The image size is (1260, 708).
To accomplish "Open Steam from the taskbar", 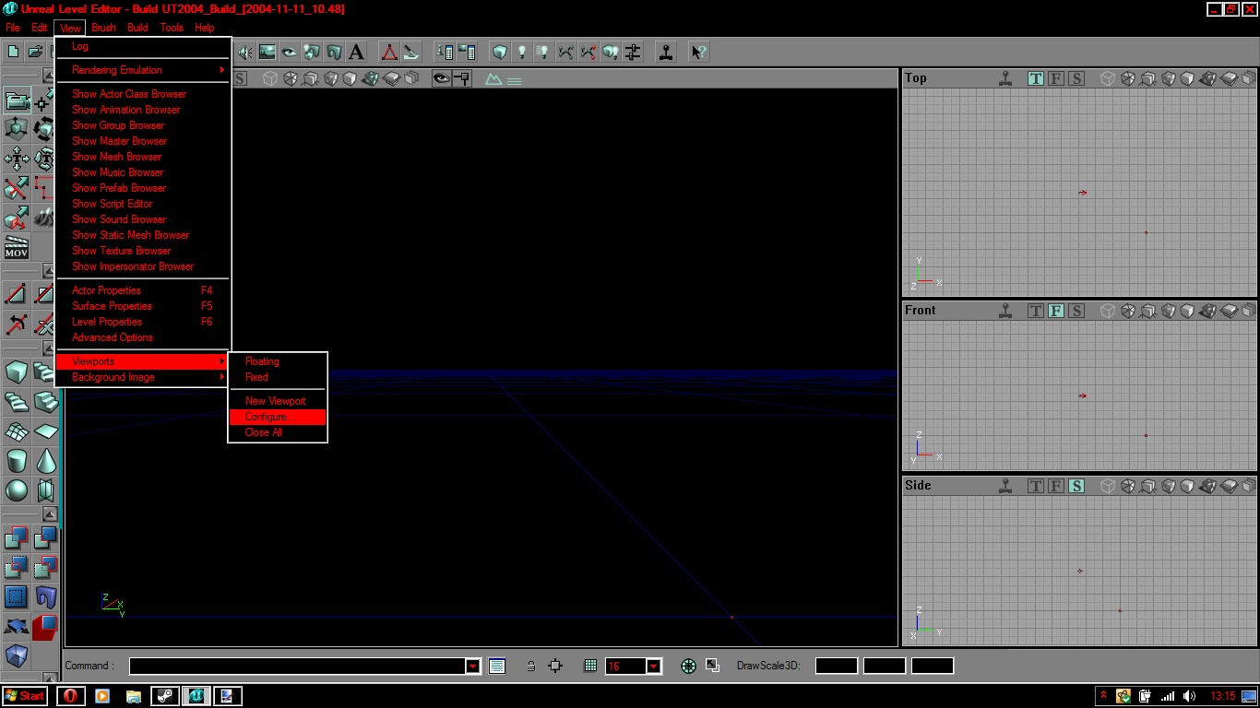I will tap(164, 696).
